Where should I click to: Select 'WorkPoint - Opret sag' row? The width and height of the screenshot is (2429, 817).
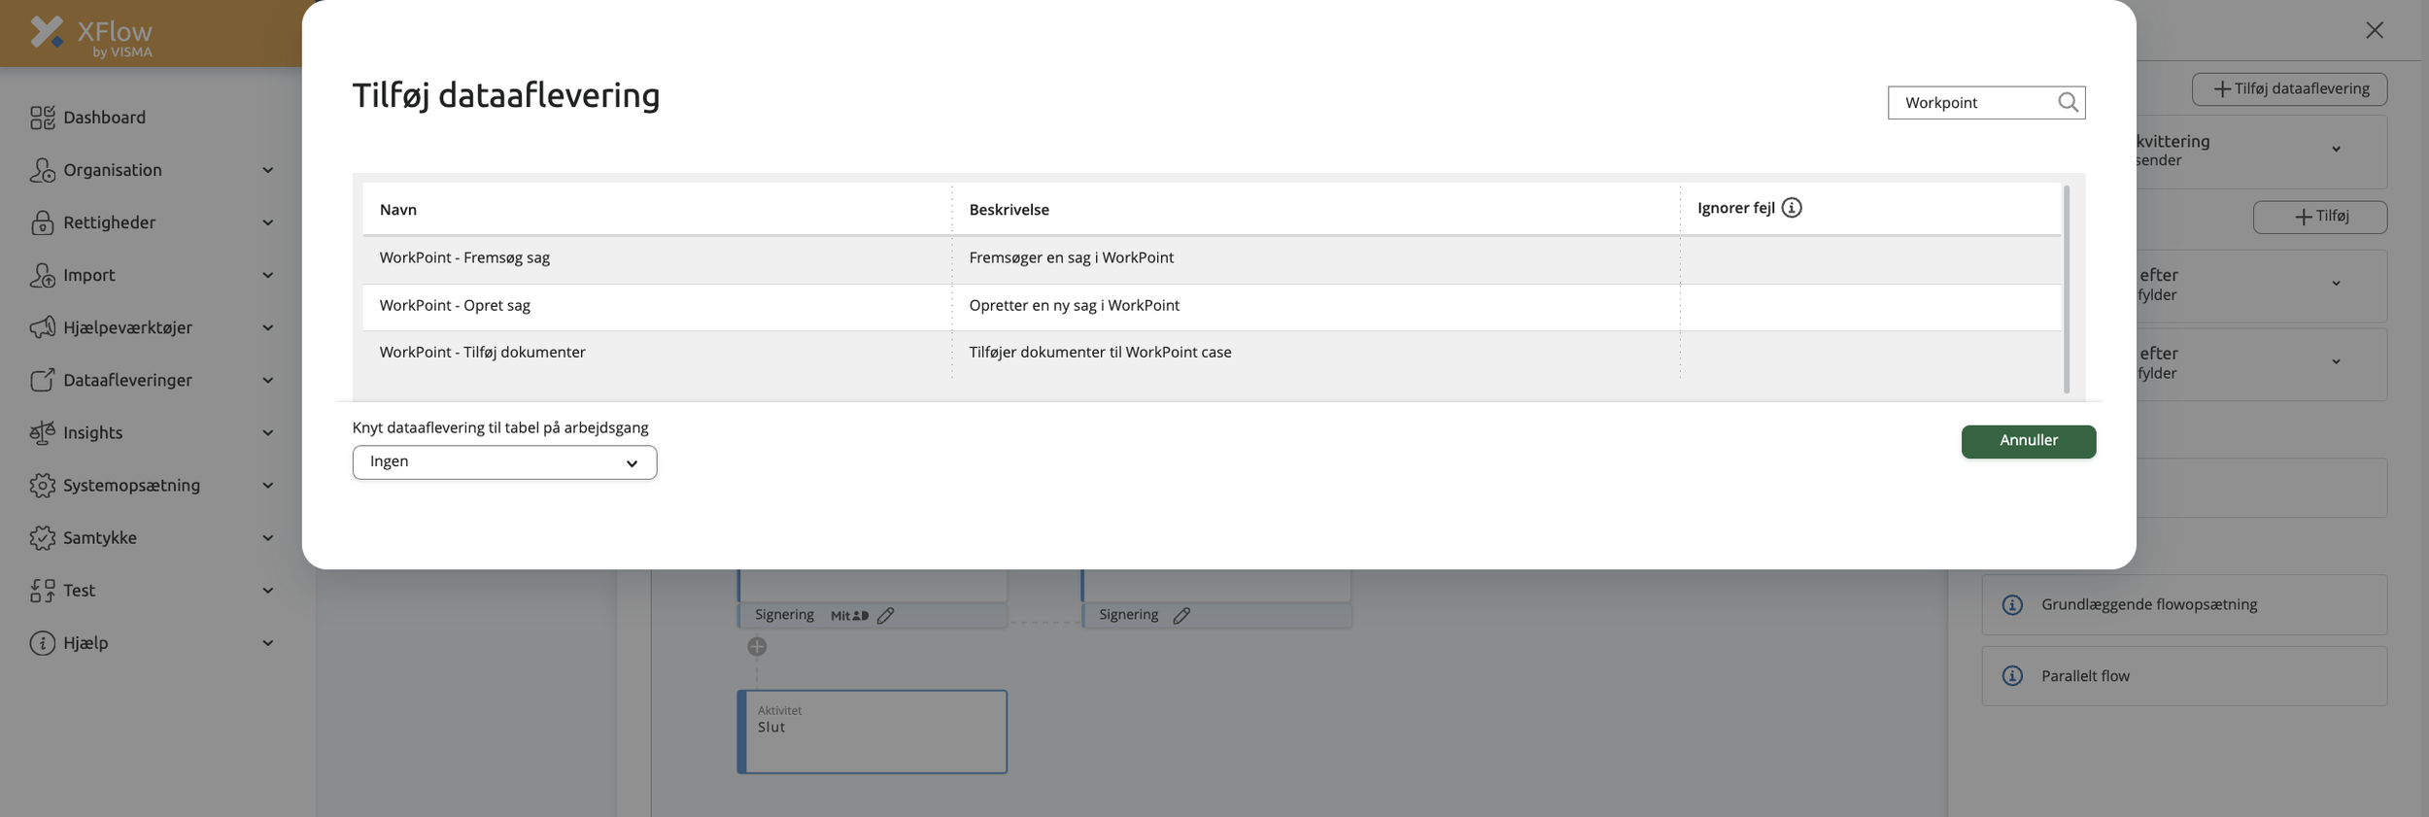pos(1212,307)
